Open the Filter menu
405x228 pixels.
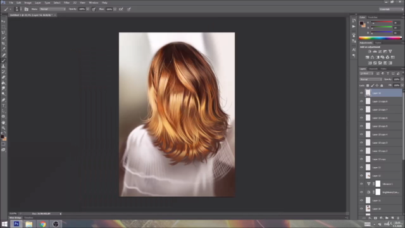pyautogui.click(x=66, y=3)
